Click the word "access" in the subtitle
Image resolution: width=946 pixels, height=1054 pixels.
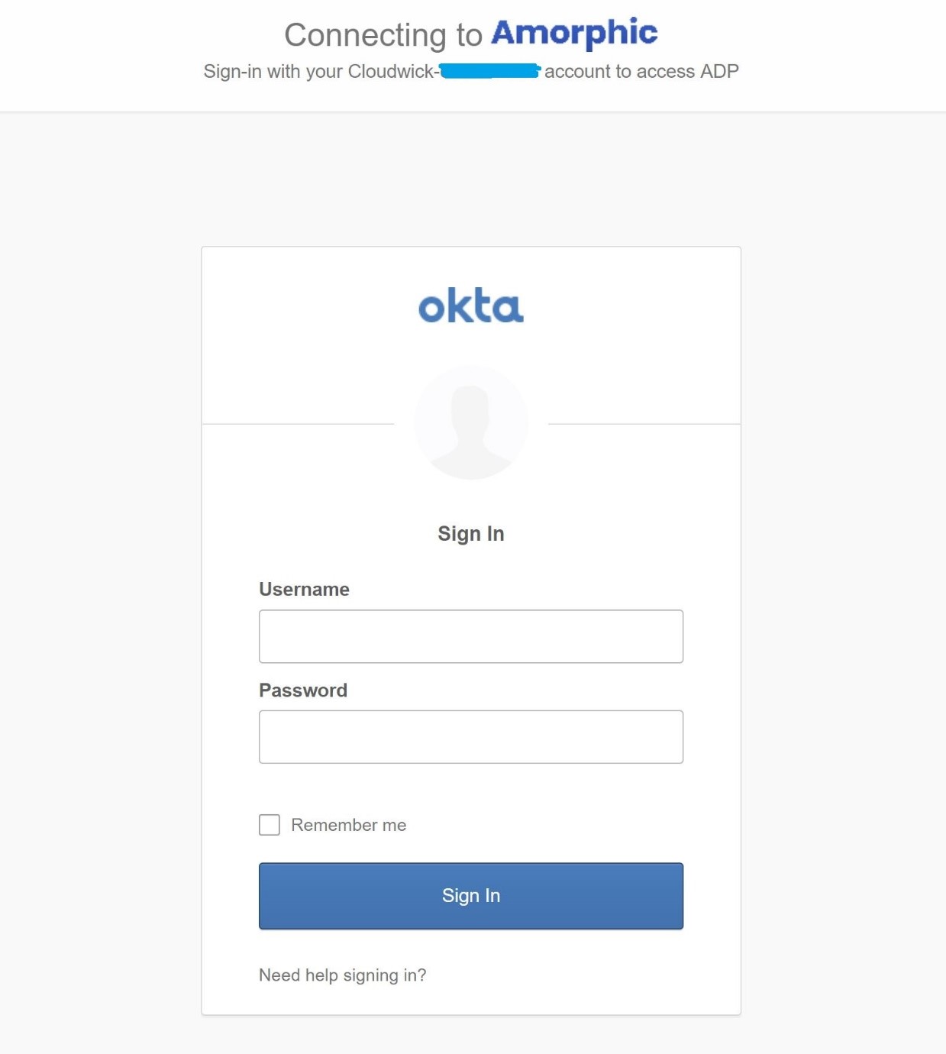666,72
